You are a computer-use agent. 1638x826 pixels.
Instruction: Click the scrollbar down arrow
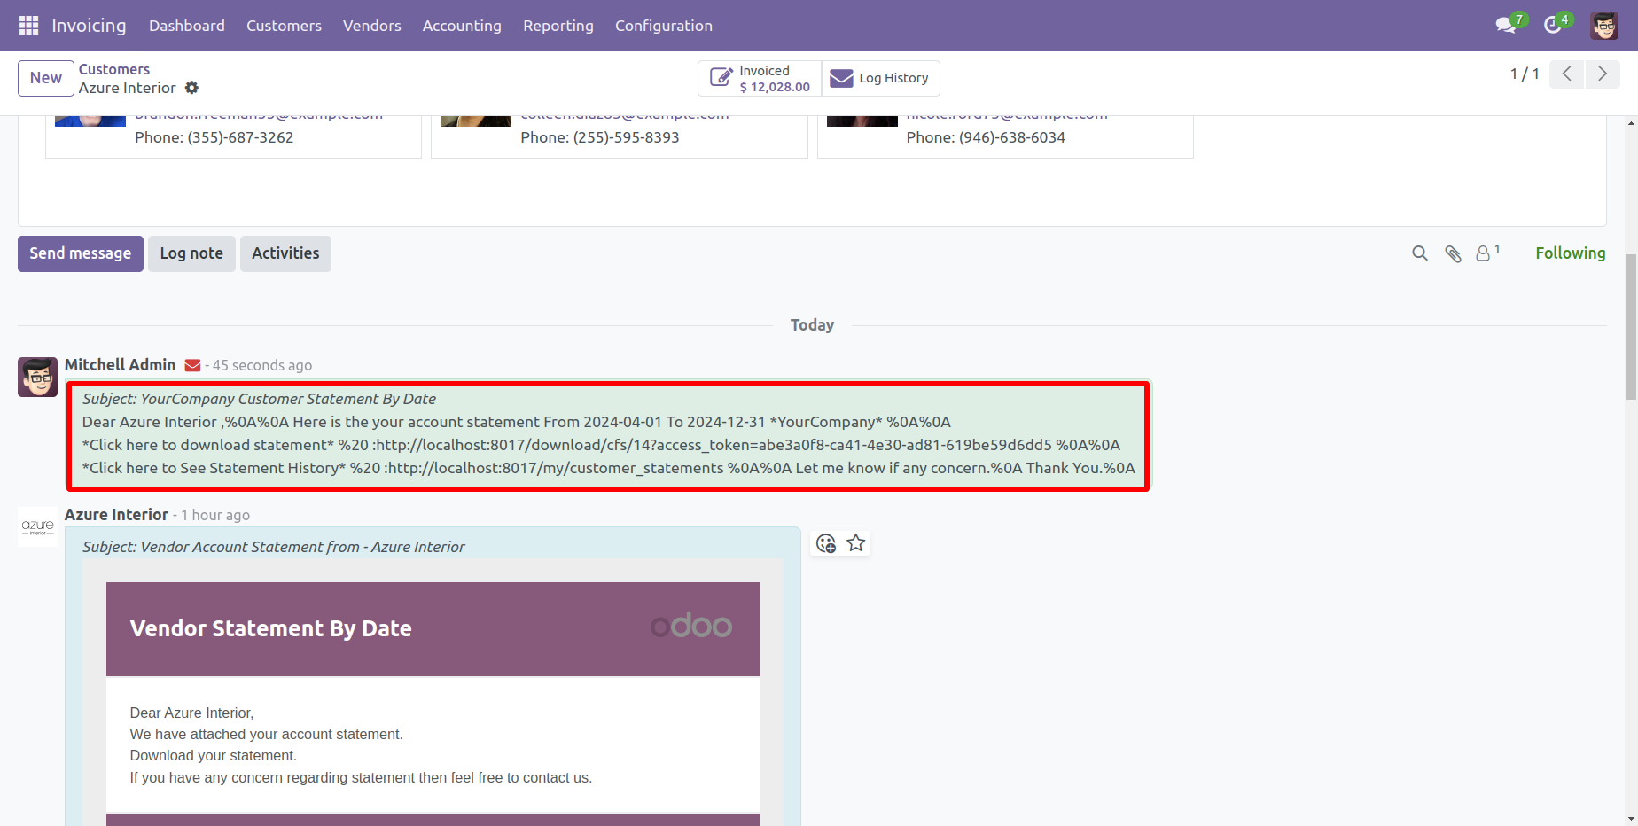click(1631, 819)
